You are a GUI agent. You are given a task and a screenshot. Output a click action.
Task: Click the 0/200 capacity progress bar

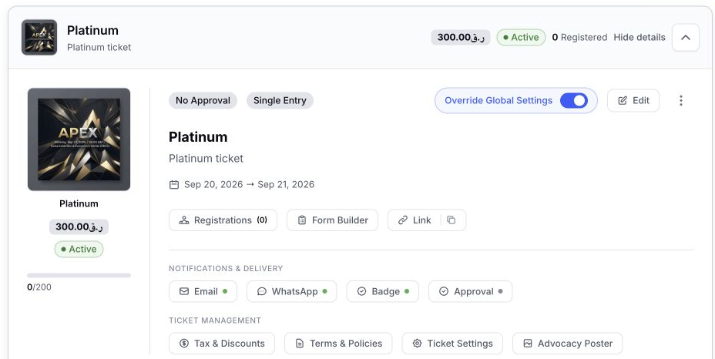pyautogui.click(x=79, y=276)
